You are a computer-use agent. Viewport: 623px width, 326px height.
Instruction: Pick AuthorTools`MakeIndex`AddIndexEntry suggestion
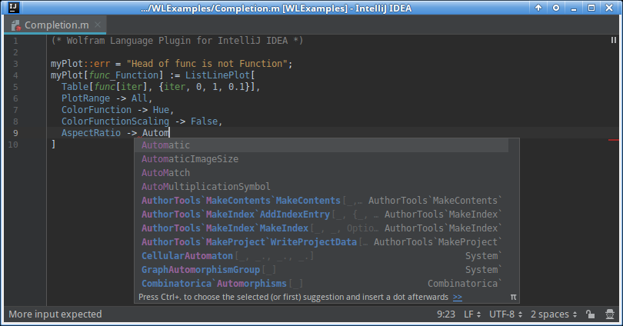[321, 215]
